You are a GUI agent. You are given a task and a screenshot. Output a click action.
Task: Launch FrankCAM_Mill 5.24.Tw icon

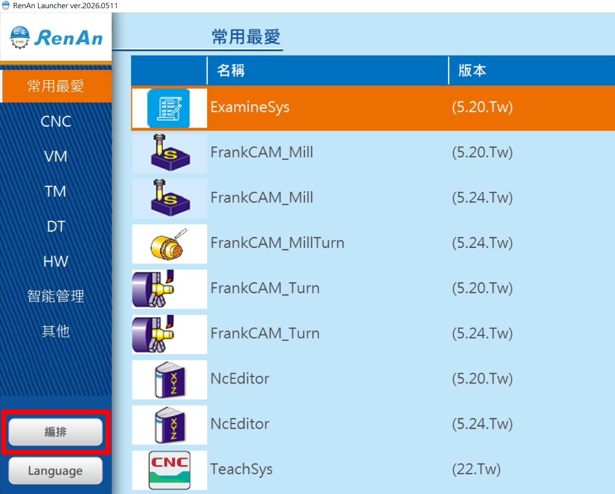coord(170,198)
